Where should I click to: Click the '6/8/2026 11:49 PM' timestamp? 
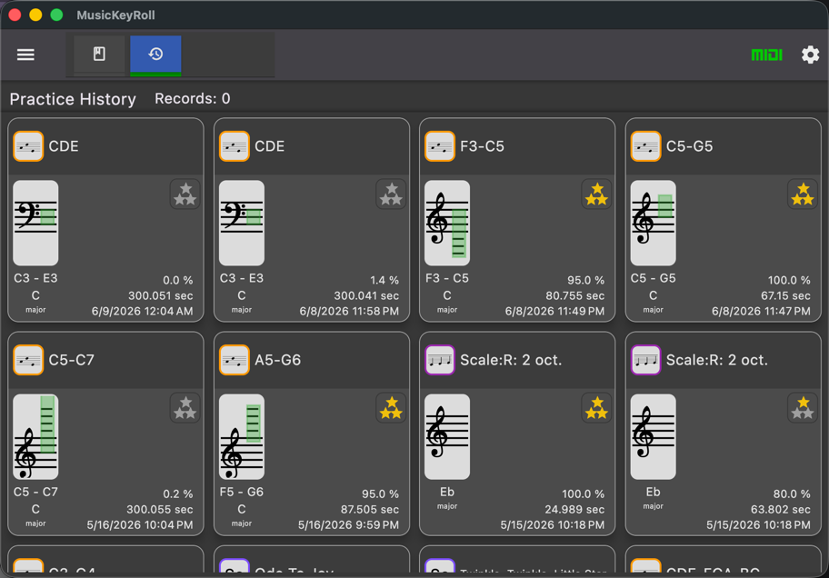[x=554, y=311]
